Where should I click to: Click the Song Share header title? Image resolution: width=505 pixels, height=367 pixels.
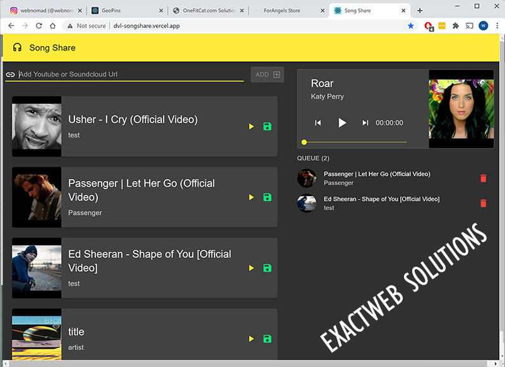(x=52, y=47)
